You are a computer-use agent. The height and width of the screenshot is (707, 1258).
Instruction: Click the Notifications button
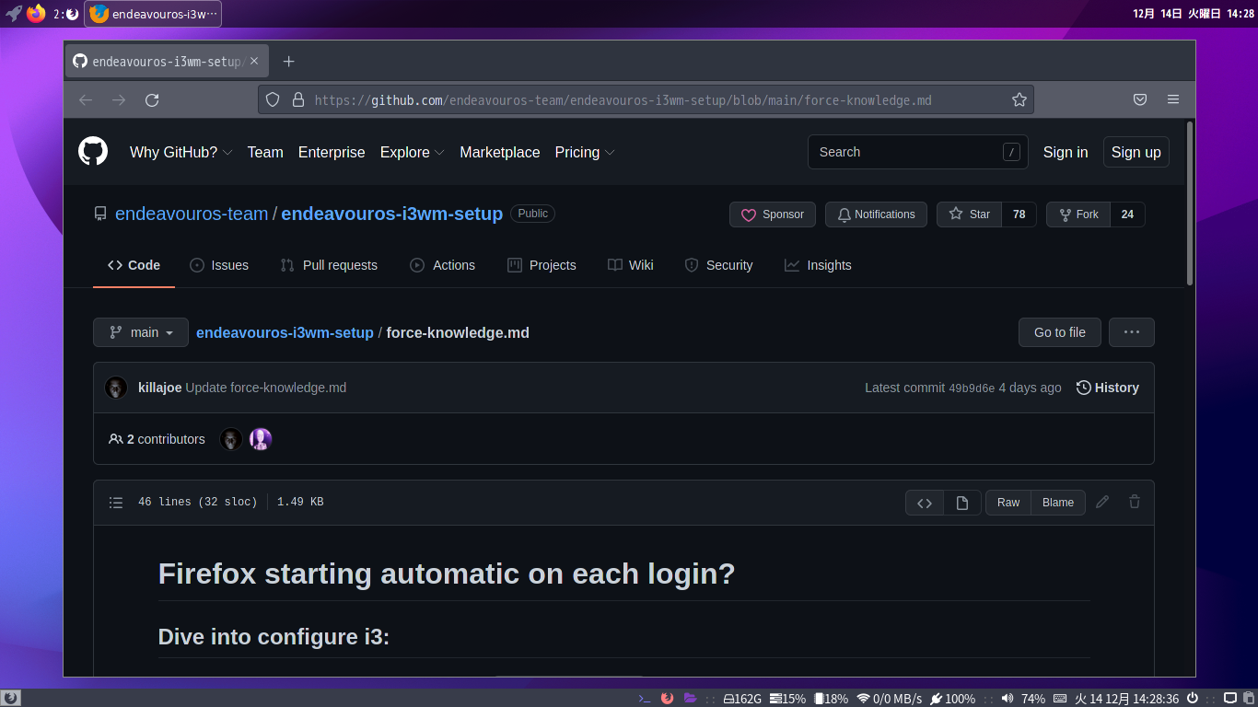tap(876, 214)
